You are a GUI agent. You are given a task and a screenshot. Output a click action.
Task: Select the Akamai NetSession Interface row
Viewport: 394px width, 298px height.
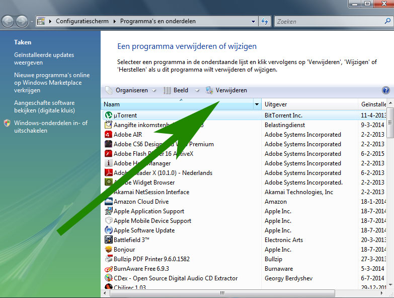coord(244,192)
